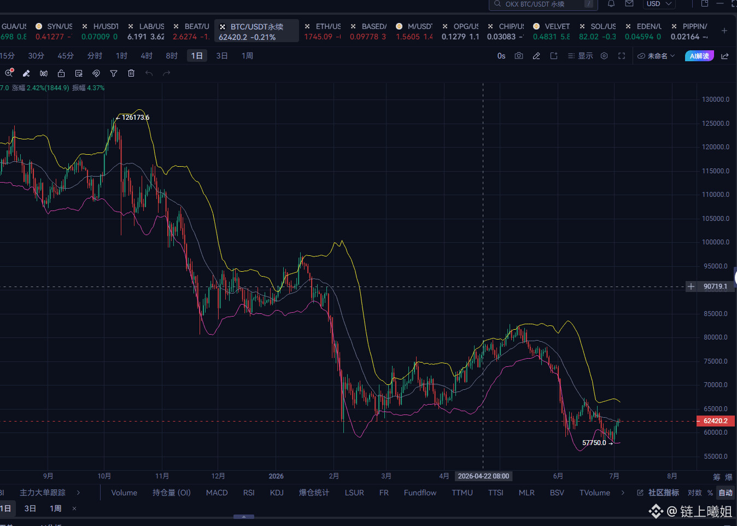
Task: Click the AI解读 button
Action: click(x=699, y=56)
